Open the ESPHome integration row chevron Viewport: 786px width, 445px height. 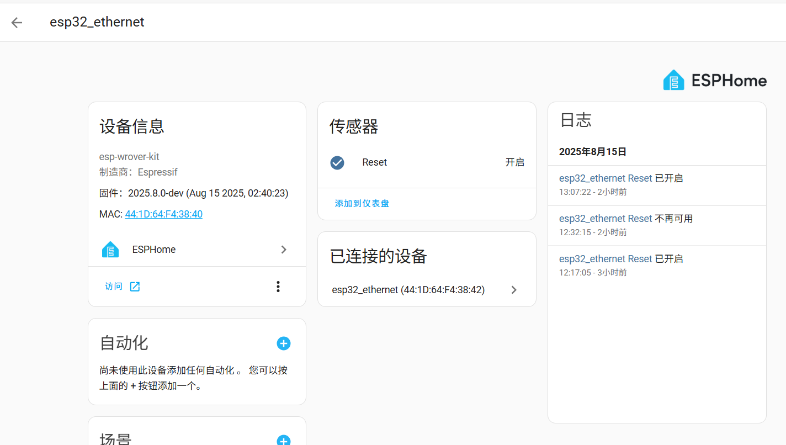284,250
